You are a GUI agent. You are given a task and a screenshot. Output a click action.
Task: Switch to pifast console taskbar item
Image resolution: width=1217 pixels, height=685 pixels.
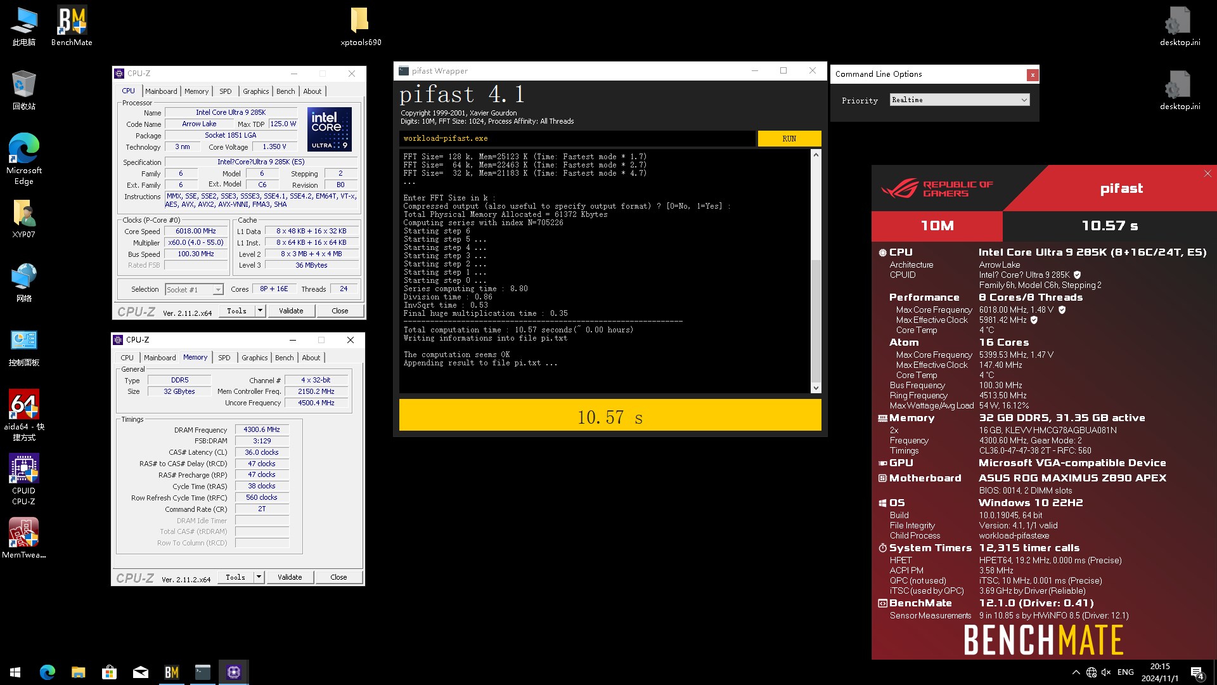point(202,672)
